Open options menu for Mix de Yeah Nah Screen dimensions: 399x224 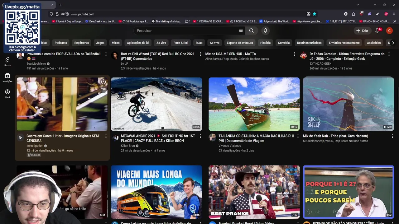tap(392, 136)
